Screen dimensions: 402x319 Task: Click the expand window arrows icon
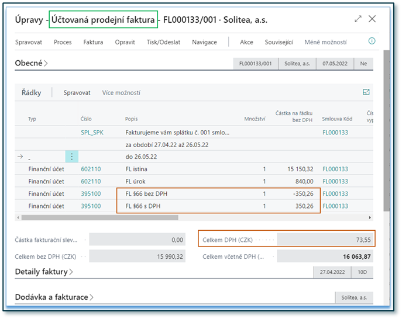(358, 19)
